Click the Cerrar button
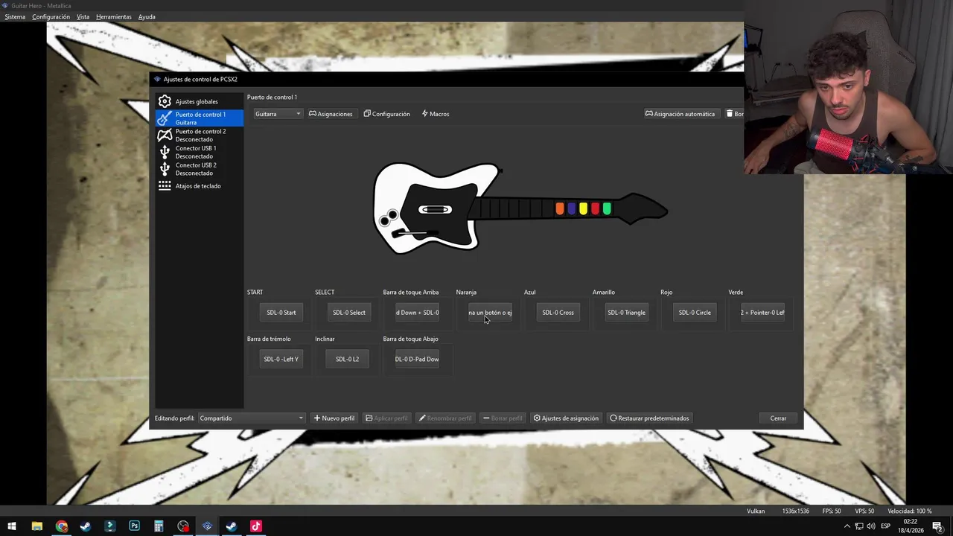 [778, 418]
